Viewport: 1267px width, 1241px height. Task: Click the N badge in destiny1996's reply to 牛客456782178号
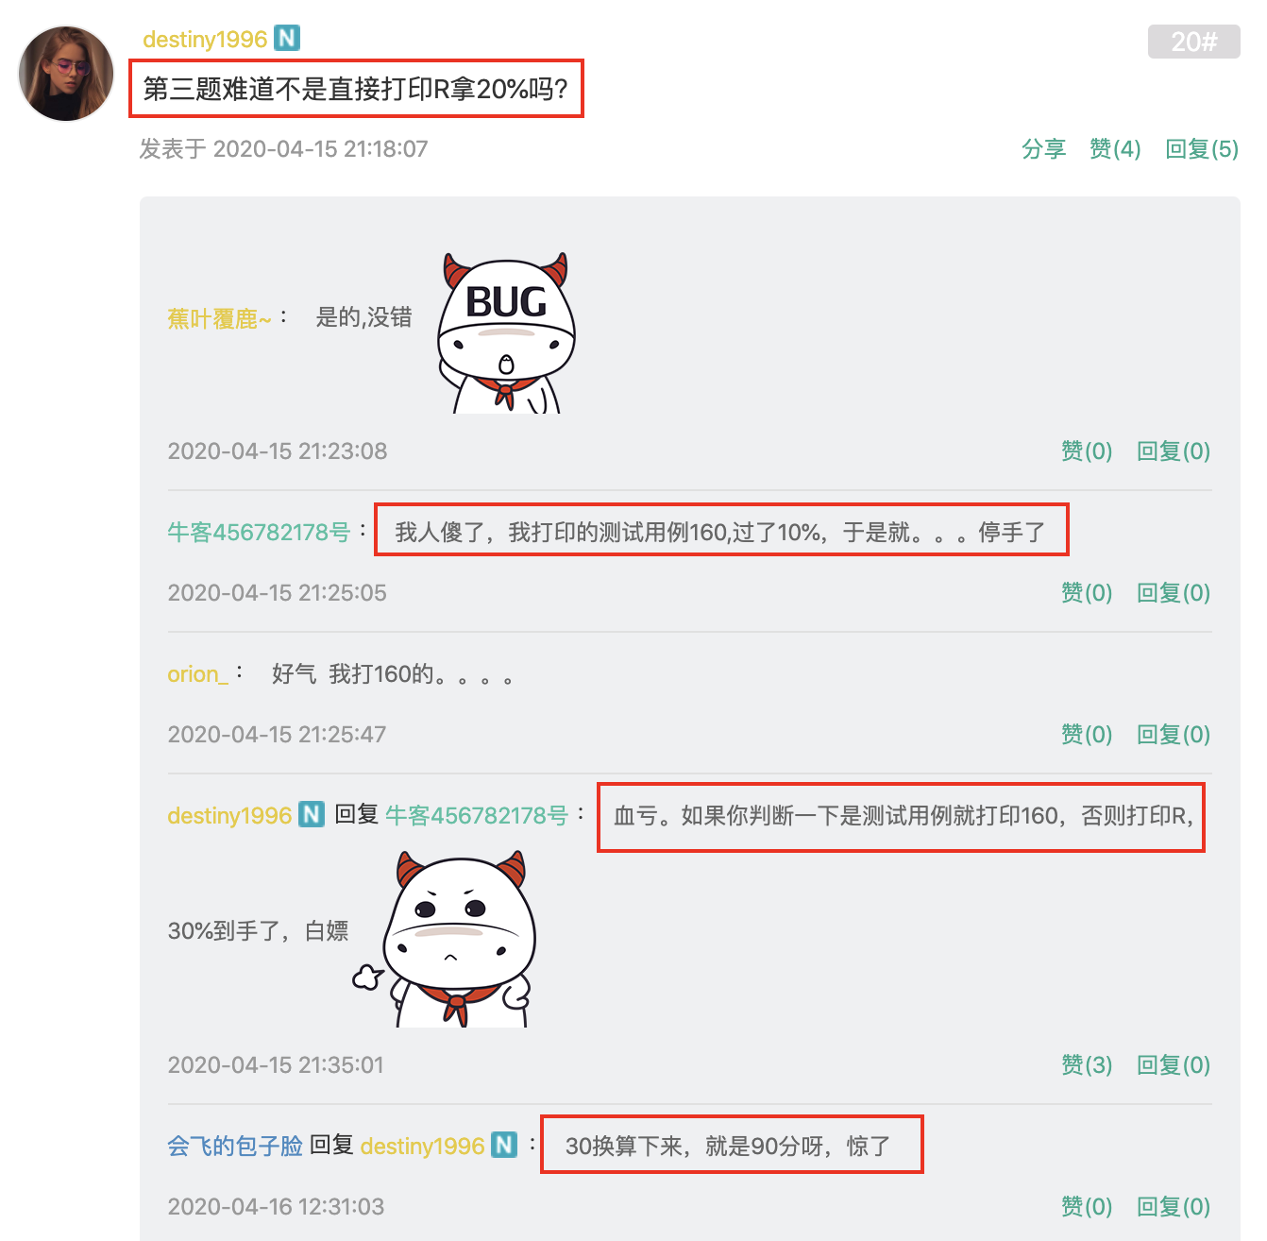[312, 814]
